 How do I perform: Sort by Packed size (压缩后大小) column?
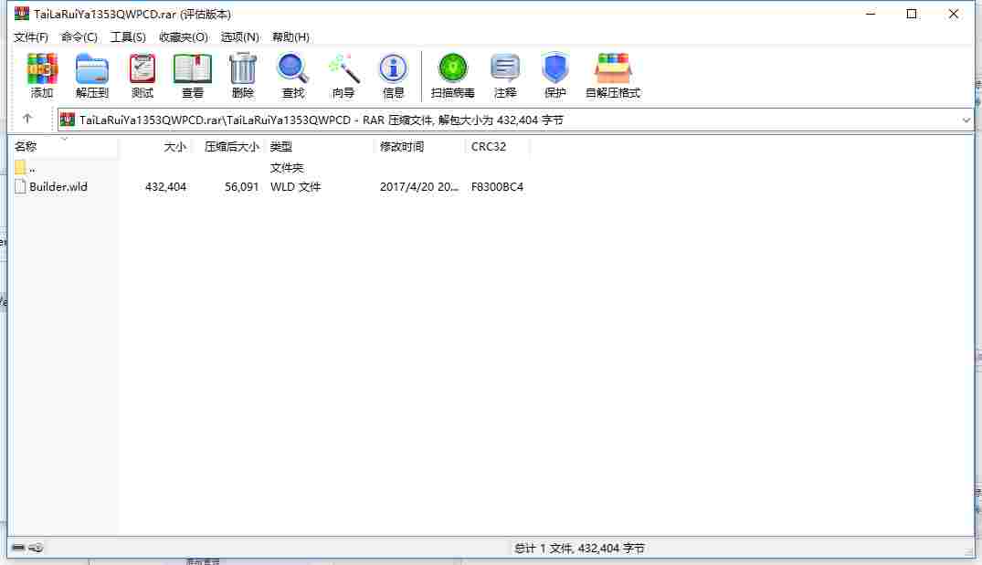tap(227, 146)
